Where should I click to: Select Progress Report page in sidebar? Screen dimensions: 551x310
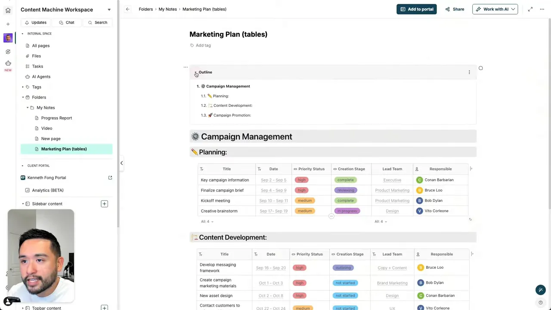[56, 118]
